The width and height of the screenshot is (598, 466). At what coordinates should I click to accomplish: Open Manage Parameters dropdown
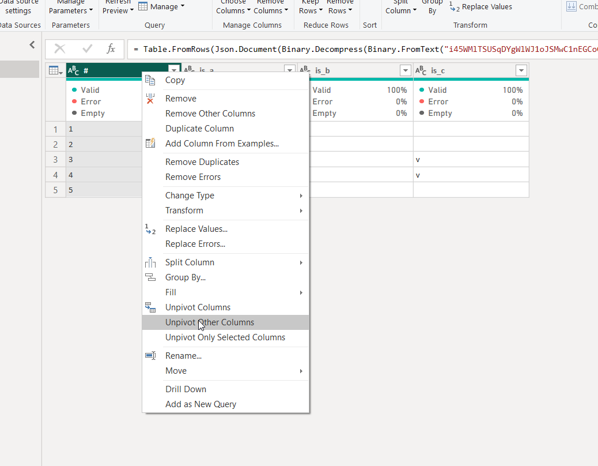tap(91, 10)
